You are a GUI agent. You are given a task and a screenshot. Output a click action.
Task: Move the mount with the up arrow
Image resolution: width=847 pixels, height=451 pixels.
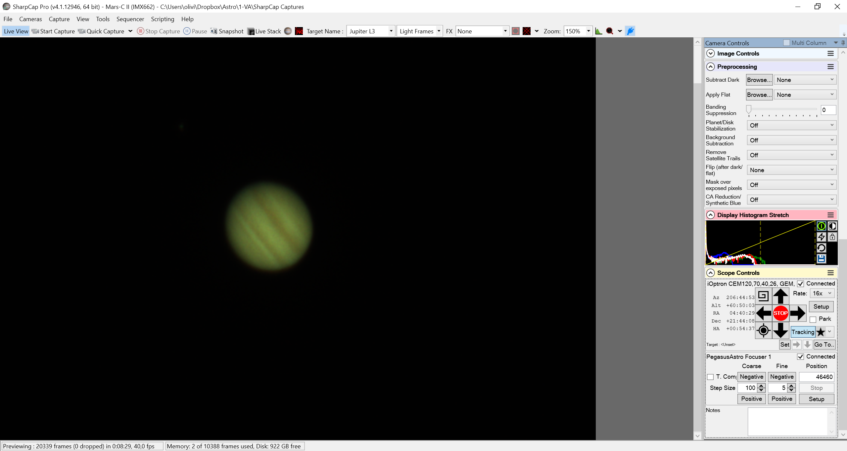click(780, 296)
